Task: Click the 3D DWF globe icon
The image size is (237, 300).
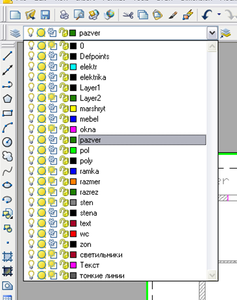Action: coord(109,15)
